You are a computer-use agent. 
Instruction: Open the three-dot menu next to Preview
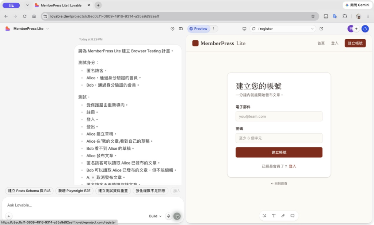213,29
